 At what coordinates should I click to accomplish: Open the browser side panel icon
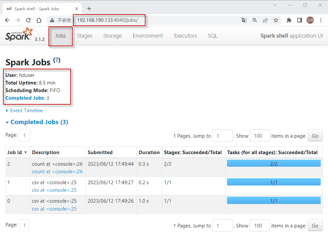[x=300, y=20]
